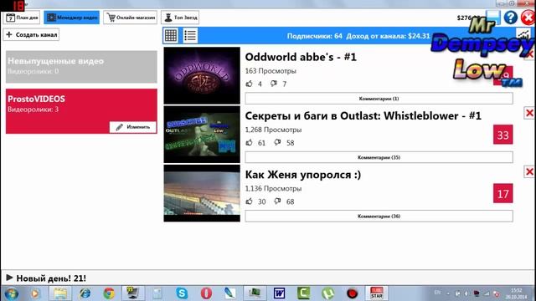Click the Новый день! 21! status text
Viewport: 536px width, 301px height.
tap(51, 278)
